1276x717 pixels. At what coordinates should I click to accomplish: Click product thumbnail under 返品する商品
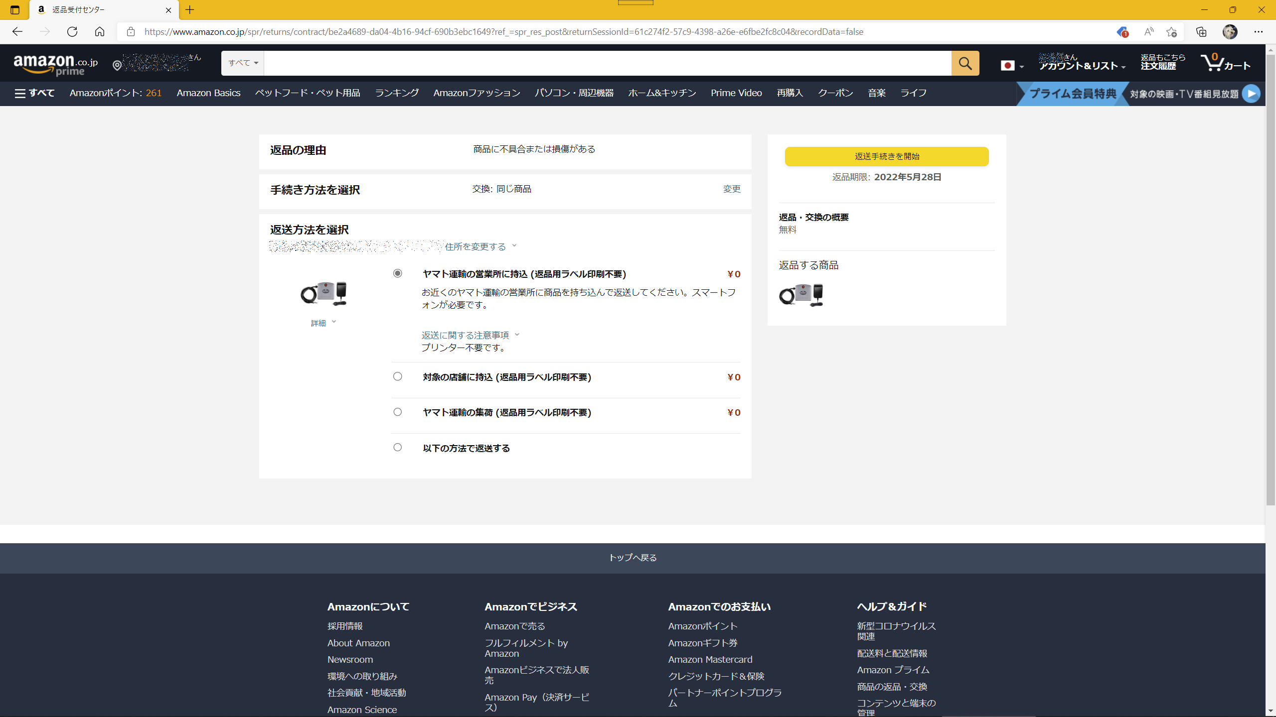tap(801, 295)
